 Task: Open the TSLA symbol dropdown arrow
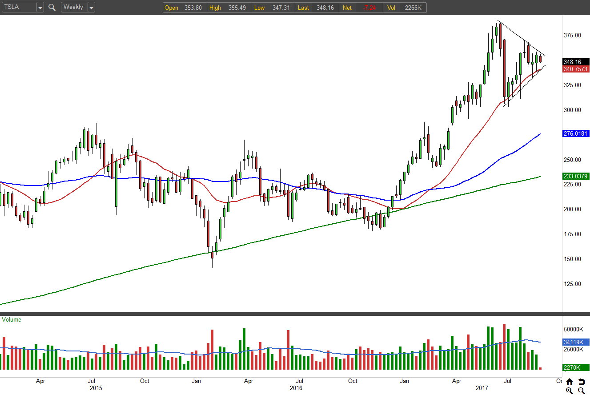click(x=40, y=8)
